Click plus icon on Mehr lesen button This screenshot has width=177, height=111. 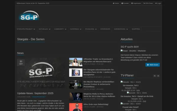tap(148, 65)
